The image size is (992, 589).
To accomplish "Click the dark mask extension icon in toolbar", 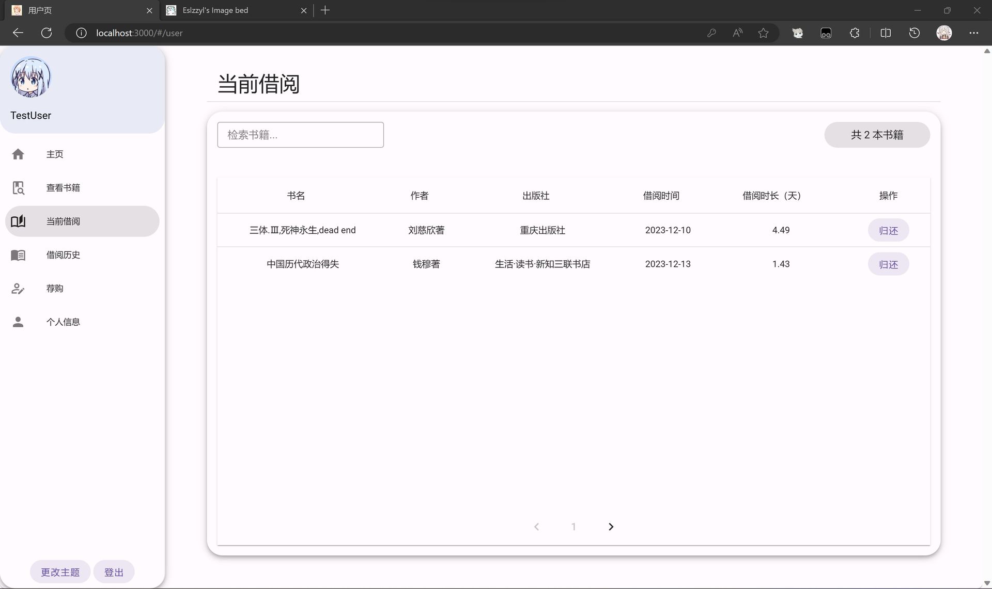I will (826, 33).
